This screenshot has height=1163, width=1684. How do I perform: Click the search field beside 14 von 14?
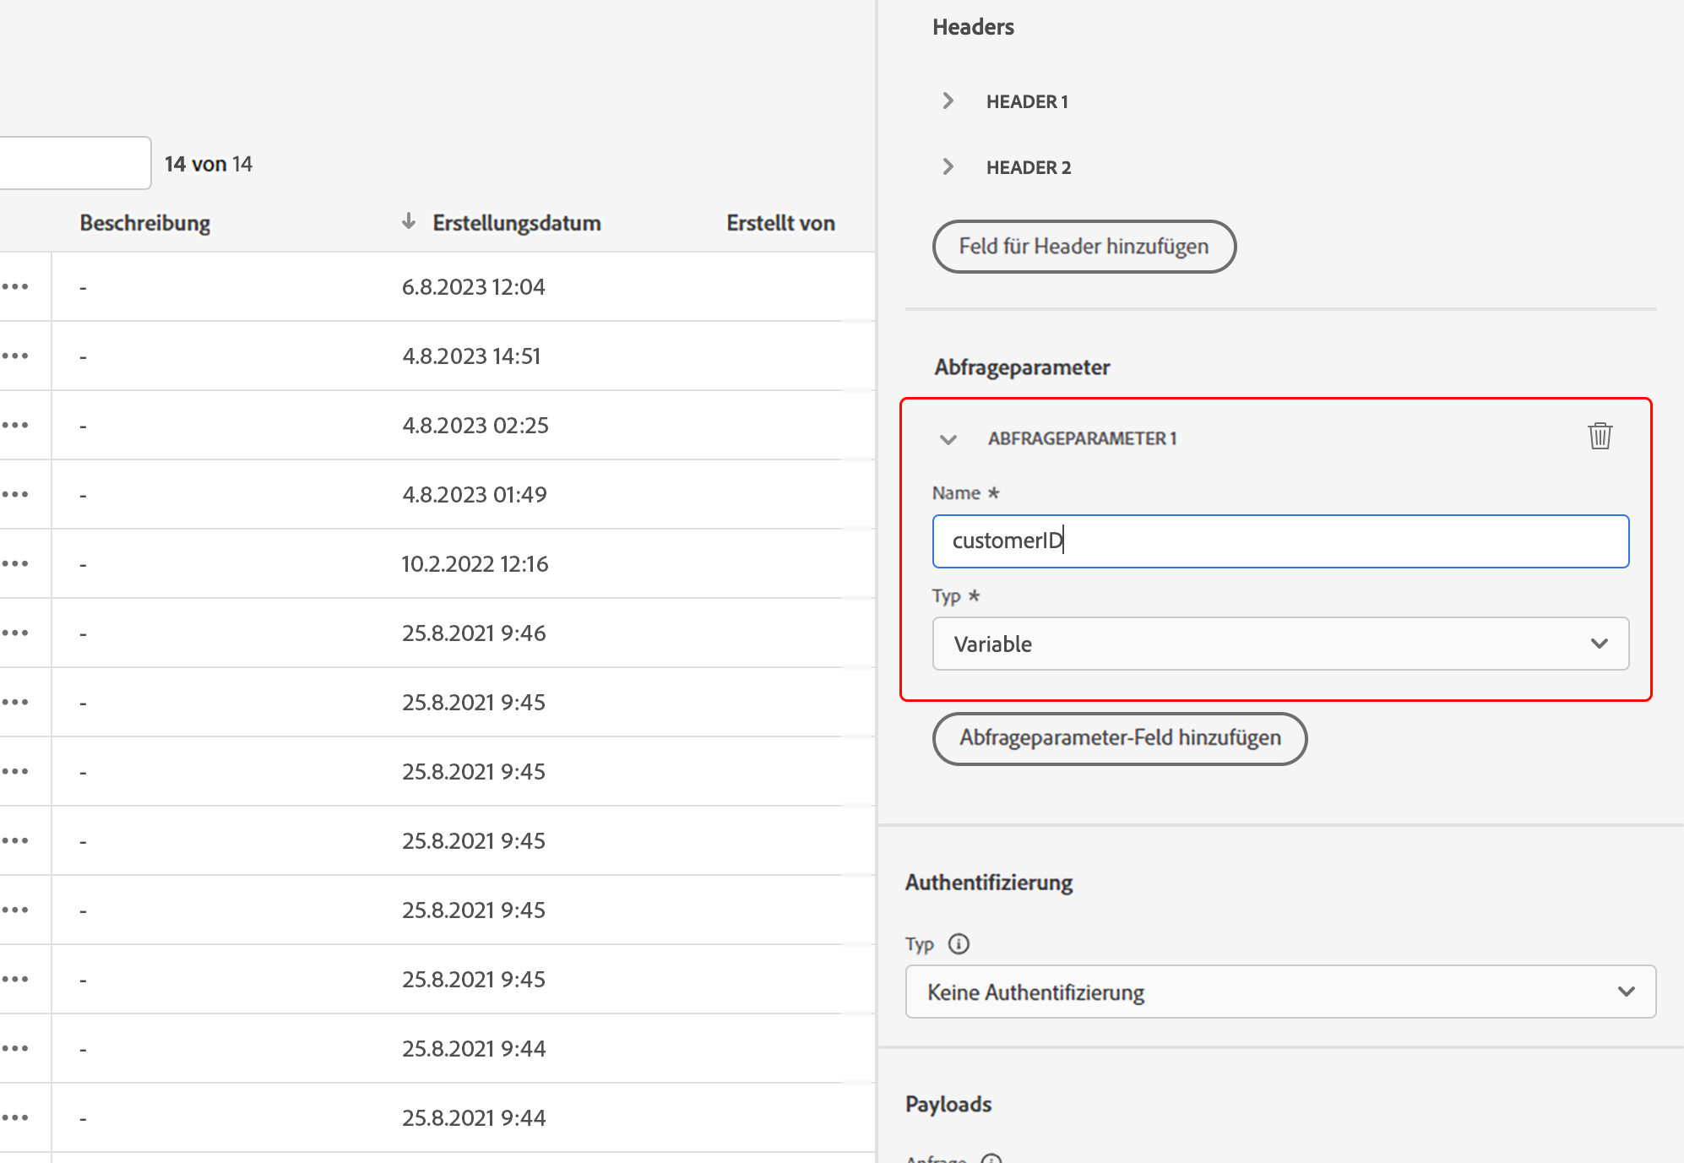coord(74,163)
